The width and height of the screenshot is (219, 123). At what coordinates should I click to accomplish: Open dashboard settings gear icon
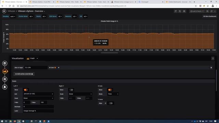(x=184, y=11)
